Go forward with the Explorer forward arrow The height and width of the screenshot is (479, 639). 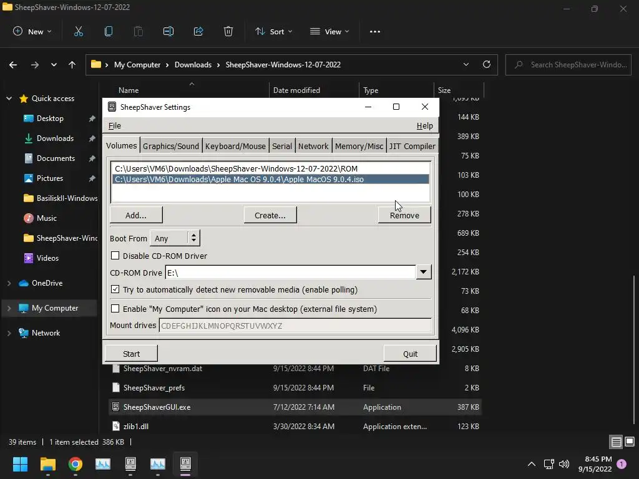point(35,65)
